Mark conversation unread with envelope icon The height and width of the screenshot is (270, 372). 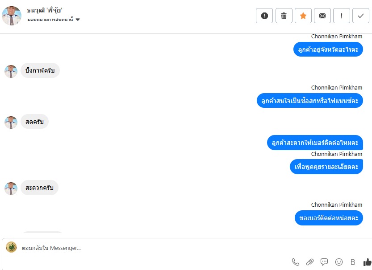pyautogui.click(x=322, y=16)
